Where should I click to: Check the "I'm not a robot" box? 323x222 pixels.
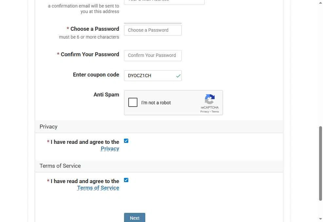coord(133,102)
